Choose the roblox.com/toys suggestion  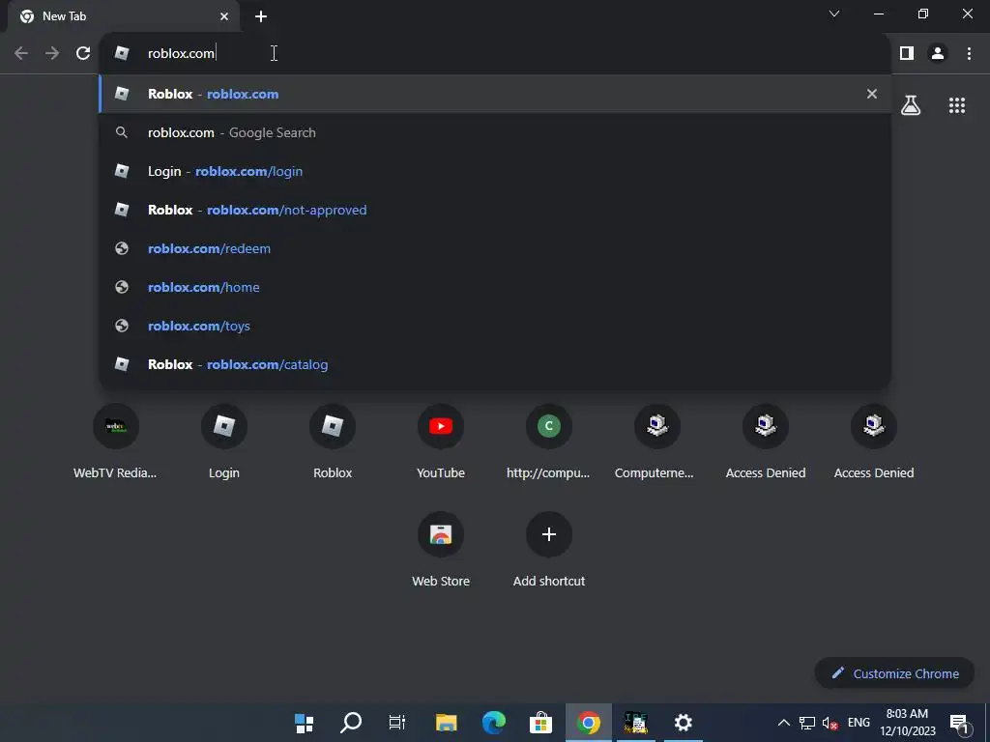(x=494, y=326)
